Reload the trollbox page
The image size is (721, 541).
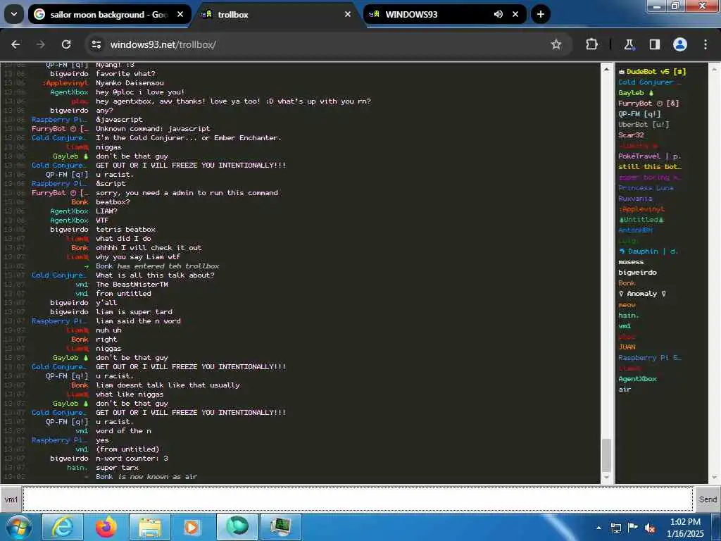[66, 44]
